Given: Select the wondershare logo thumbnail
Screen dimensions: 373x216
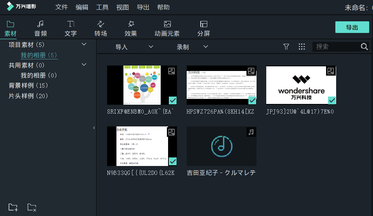Looking at the screenshot, I should point(301,85).
